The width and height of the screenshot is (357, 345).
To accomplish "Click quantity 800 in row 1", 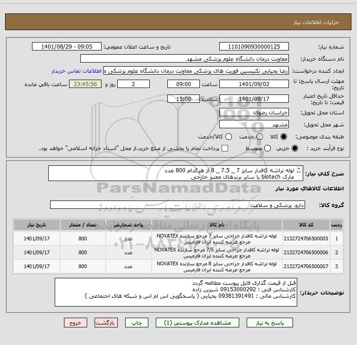I will coord(83,238).
